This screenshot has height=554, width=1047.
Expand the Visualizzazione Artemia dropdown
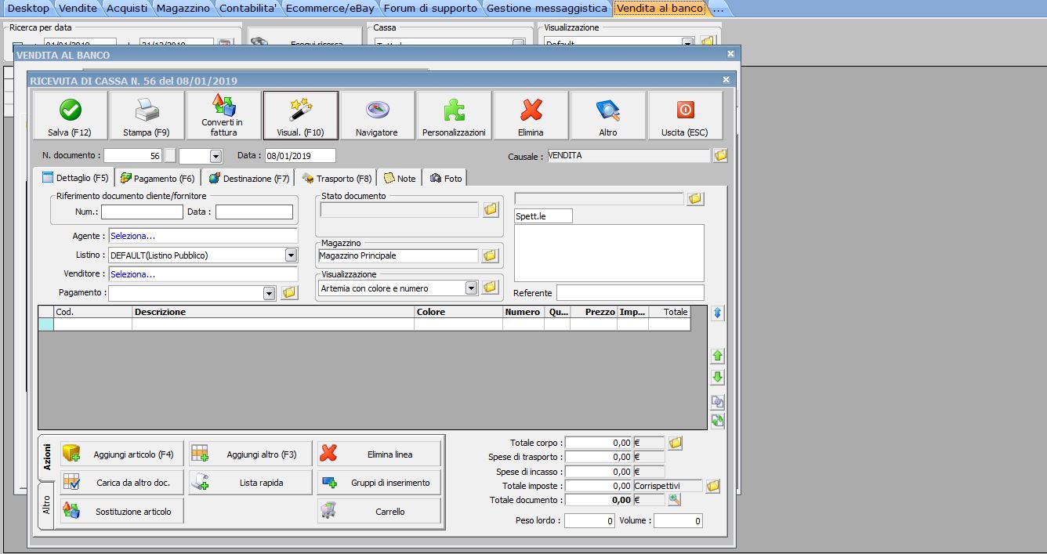pos(471,288)
